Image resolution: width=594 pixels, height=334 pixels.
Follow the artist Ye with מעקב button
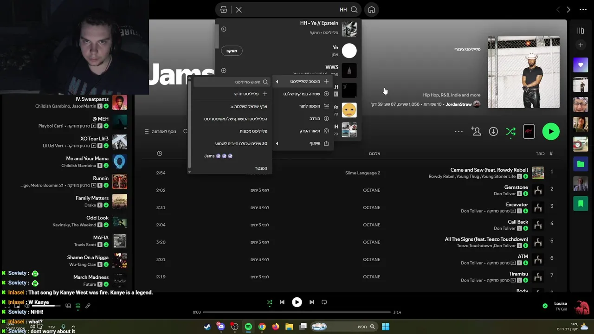click(x=232, y=51)
